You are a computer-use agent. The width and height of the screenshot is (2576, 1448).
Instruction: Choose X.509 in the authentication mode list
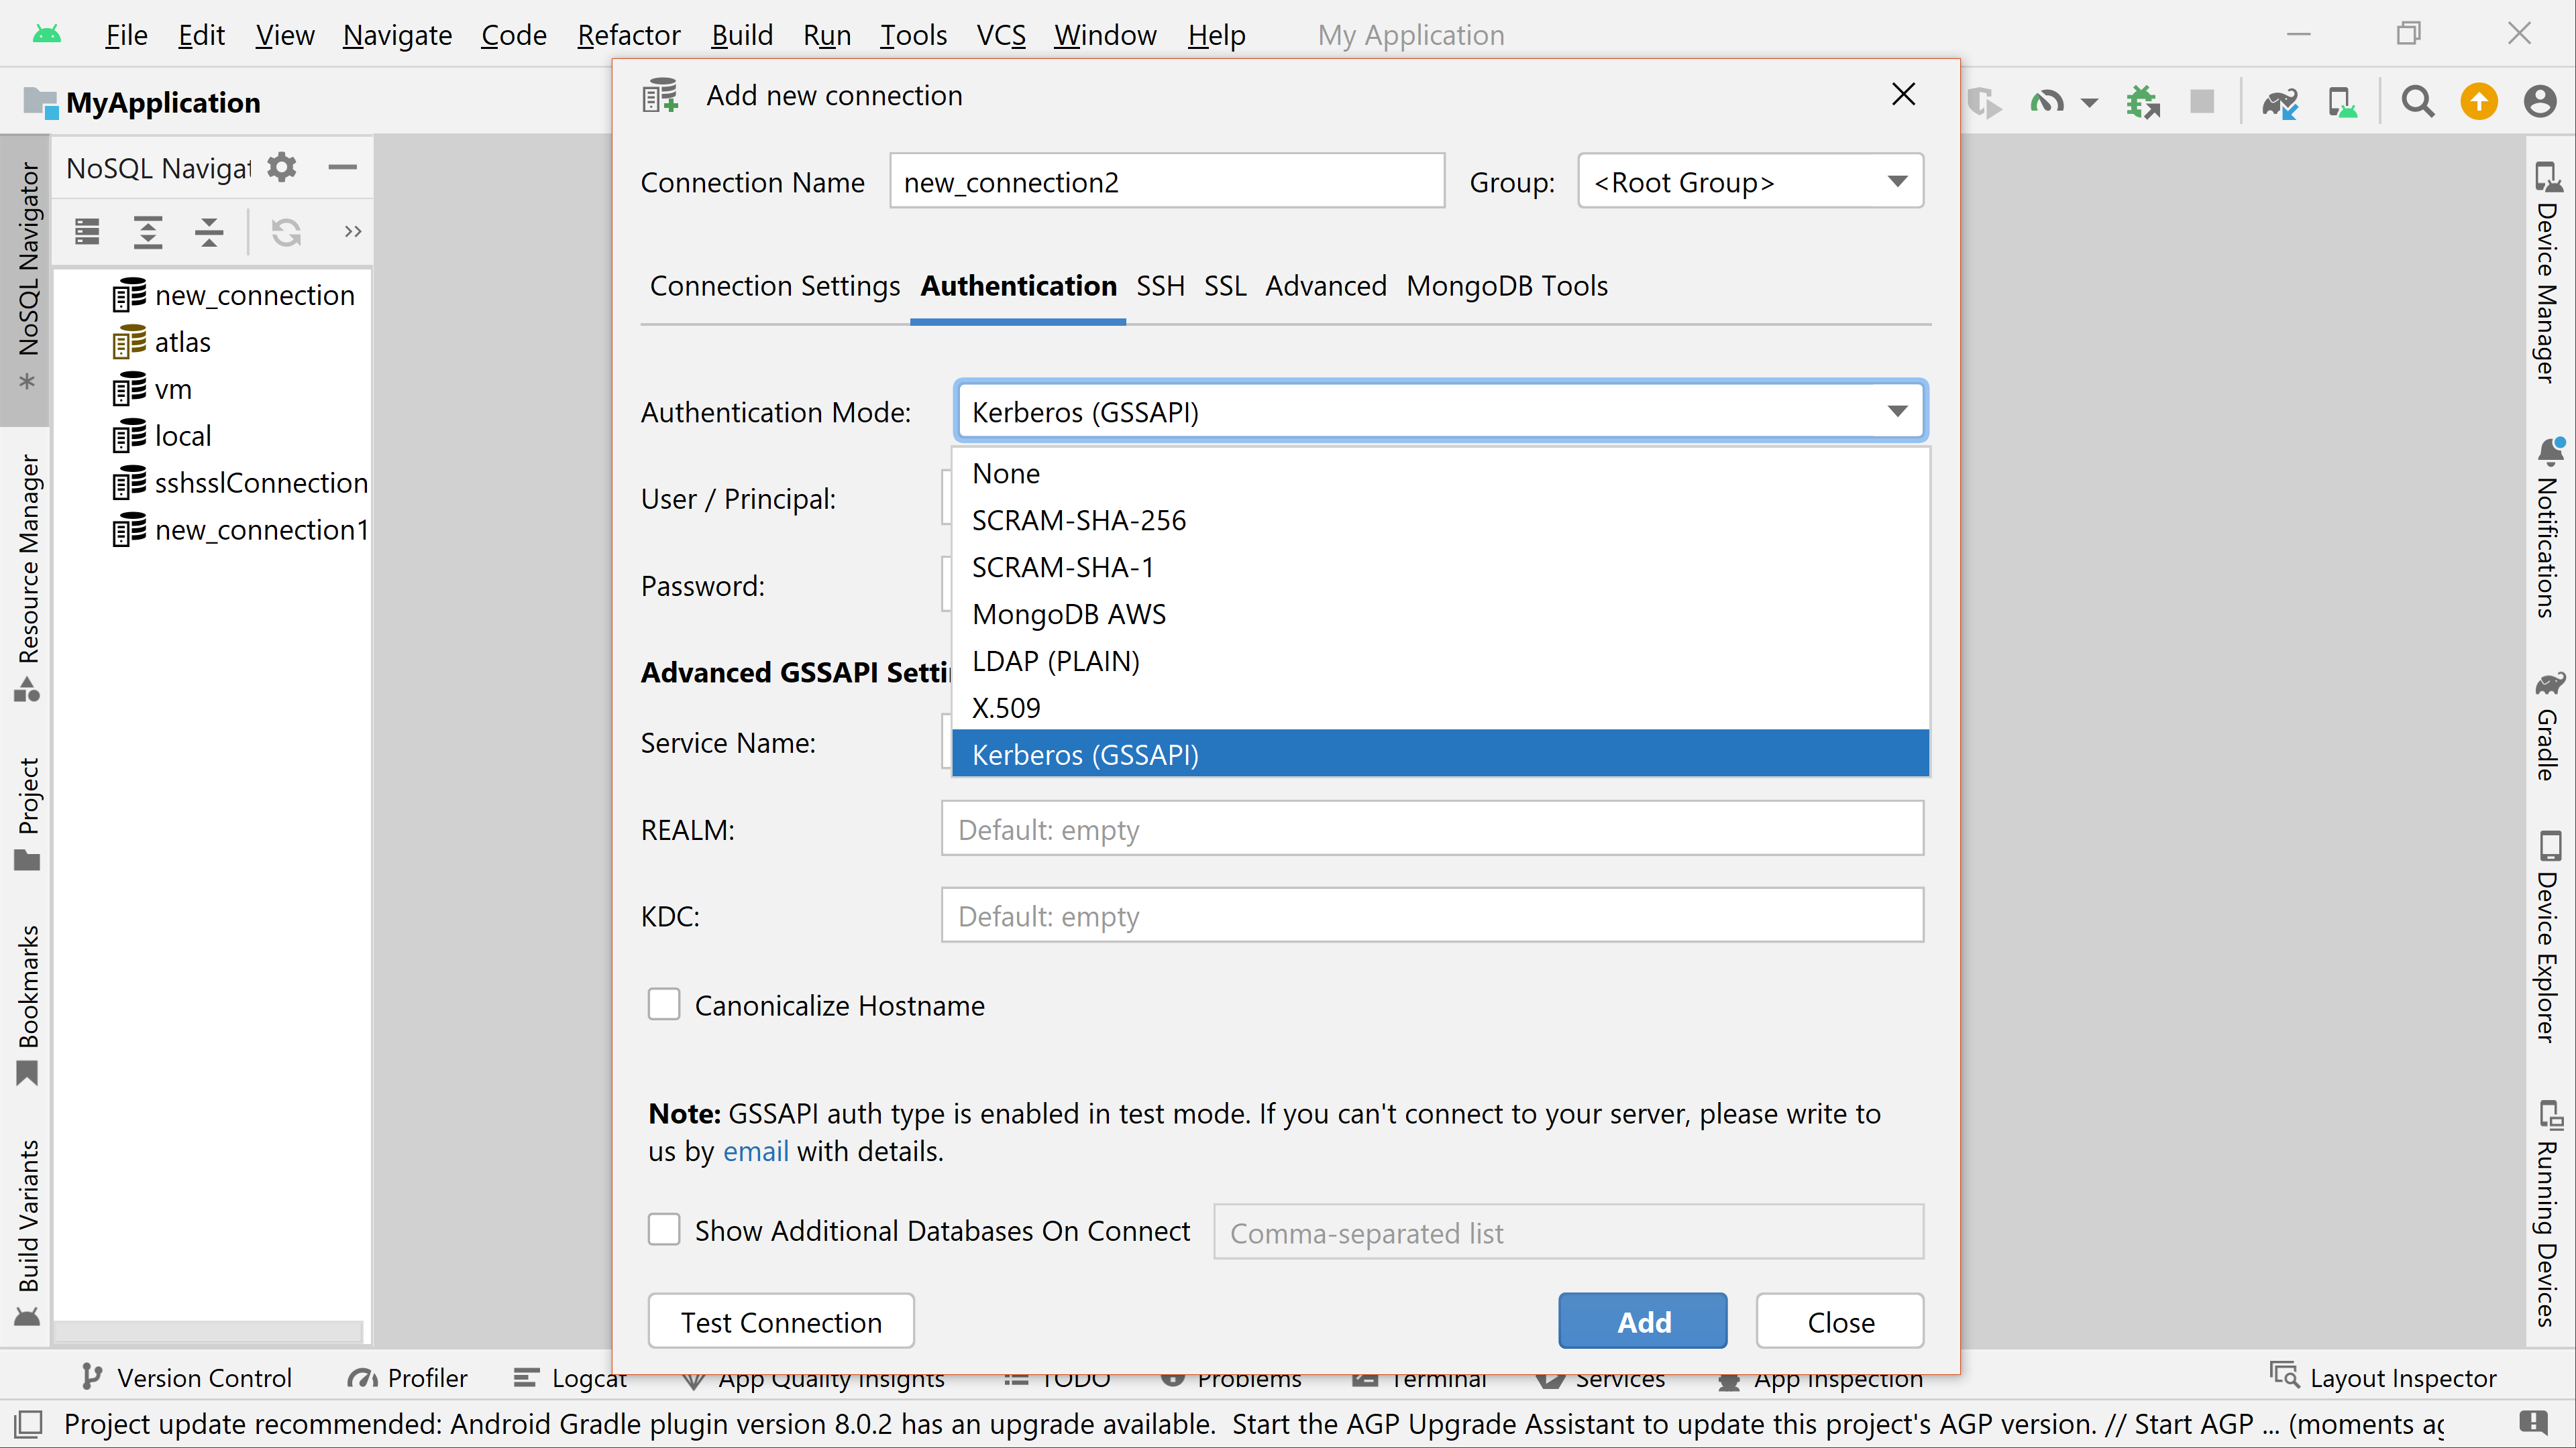[1006, 707]
